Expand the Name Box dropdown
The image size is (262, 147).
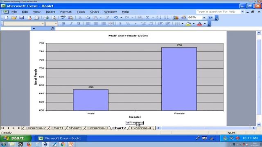pyautogui.click(x=34, y=29)
